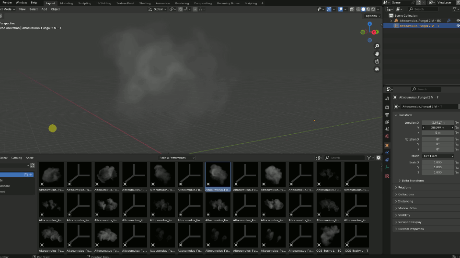The image size is (460, 258).
Task: Click the wrench modifier icon on BC row
Action: click(x=449, y=21)
